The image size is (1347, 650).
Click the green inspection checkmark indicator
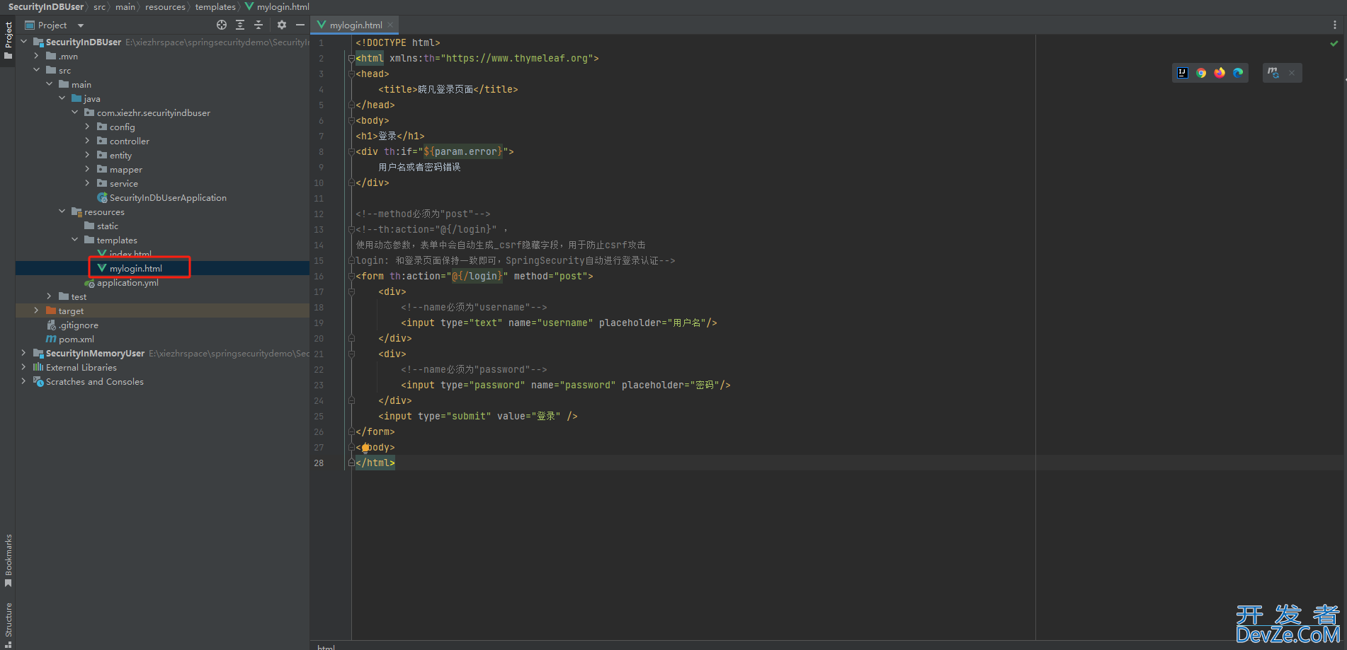tap(1334, 43)
